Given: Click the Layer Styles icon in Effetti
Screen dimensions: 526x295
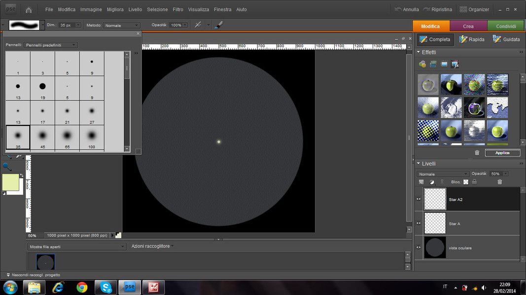Looking at the screenshot, I should pyautogui.click(x=433, y=64).
